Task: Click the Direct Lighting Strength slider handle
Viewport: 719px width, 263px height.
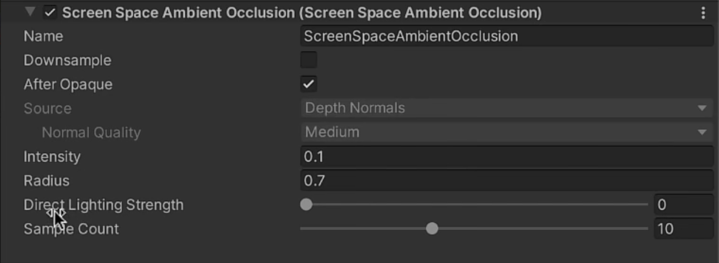Action: tap(306, 205)
